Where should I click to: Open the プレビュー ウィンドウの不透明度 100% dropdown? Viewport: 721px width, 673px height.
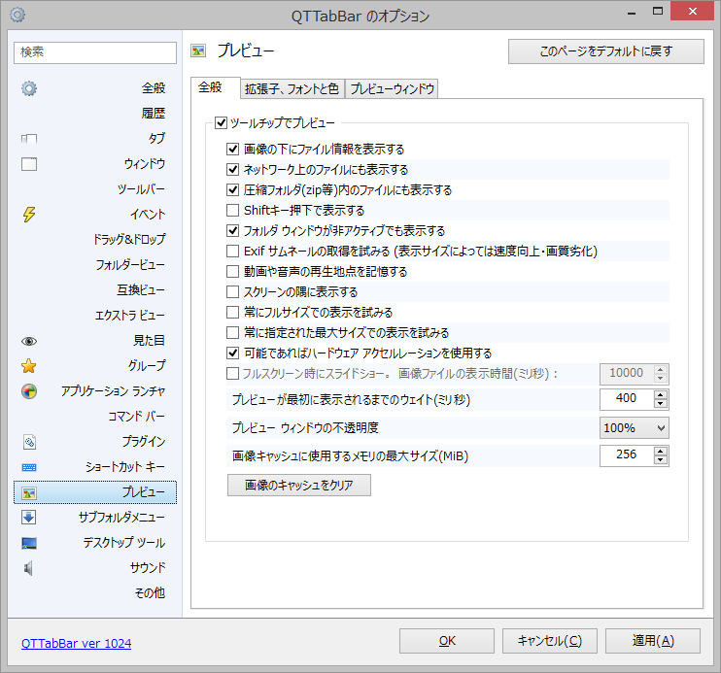[x=635, y=428]
